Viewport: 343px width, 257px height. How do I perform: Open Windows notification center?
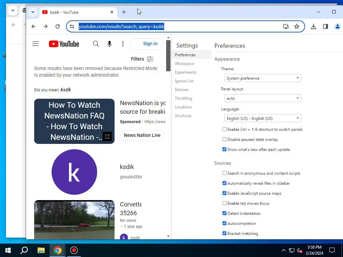pyautogui.click(x=332, y=250)
